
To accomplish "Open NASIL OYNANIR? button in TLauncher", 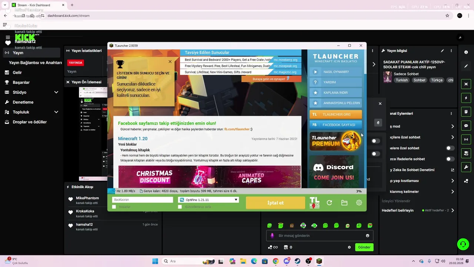I will pos(336,72).
